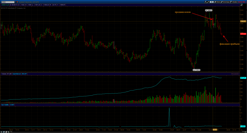Click the 08.10 date label on the time axis
This screenshot has height=133, width=247.
tap(11, 130)
